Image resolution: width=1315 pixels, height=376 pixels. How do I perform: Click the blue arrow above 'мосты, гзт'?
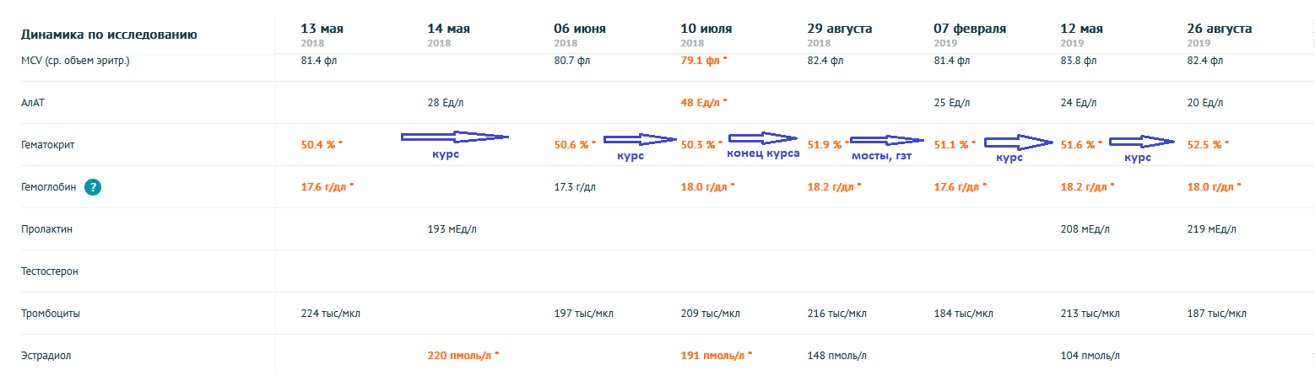[888, 140]
